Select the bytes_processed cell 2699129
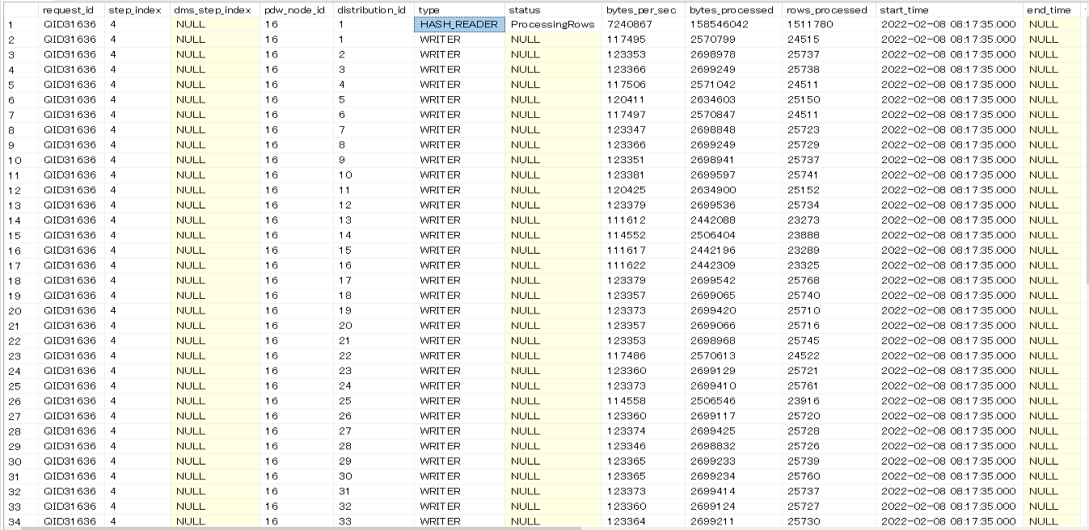This screenshot has width=1089, height=530. pos(732,371)
